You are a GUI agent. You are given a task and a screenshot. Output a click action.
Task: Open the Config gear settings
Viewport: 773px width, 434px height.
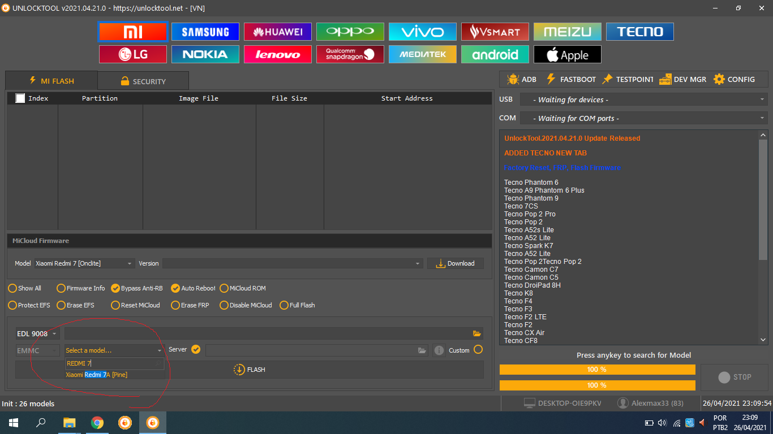(x=734, y=79)
